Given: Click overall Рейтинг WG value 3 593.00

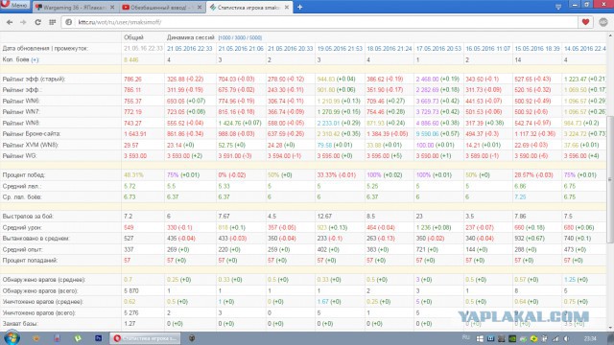Looking at the screenshot, I should click(x=135, y=155).
